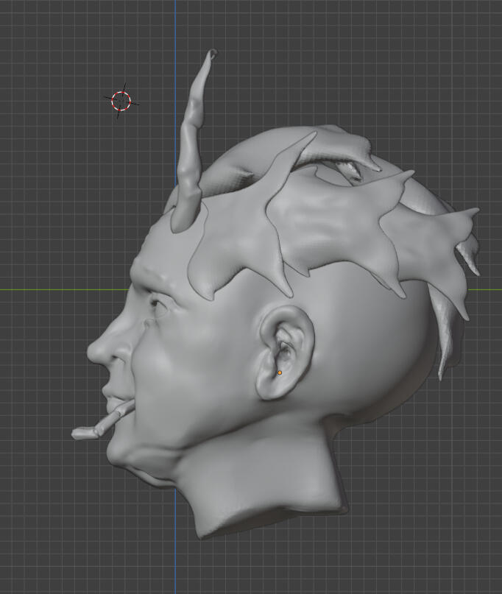This screenshot has height=594, width=502.
Task: Click the eye of the sculpted head
Action: coord(157,303)
